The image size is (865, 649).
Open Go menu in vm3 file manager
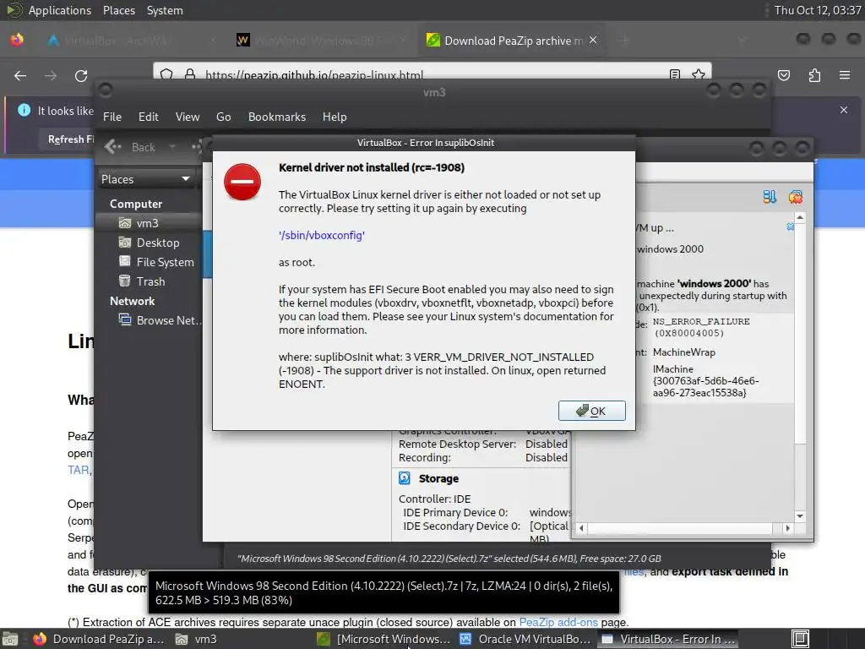(x=223, y=117)
